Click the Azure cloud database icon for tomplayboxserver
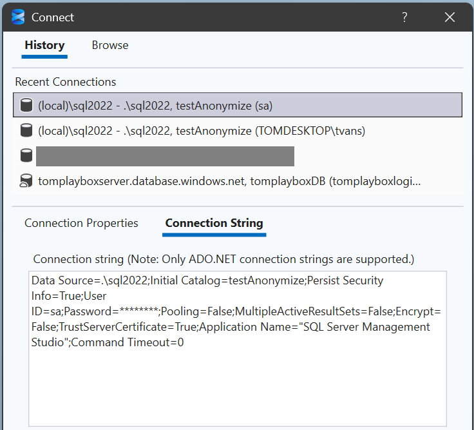 tap(26, 181)
